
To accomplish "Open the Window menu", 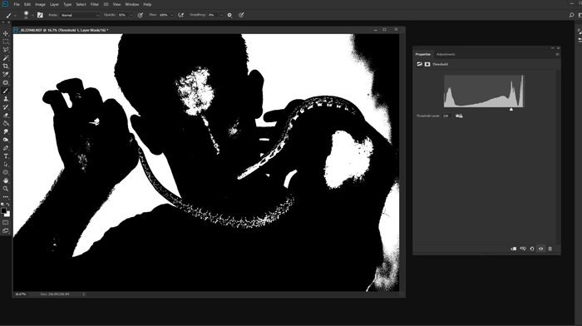I will (x=131, y=4).
